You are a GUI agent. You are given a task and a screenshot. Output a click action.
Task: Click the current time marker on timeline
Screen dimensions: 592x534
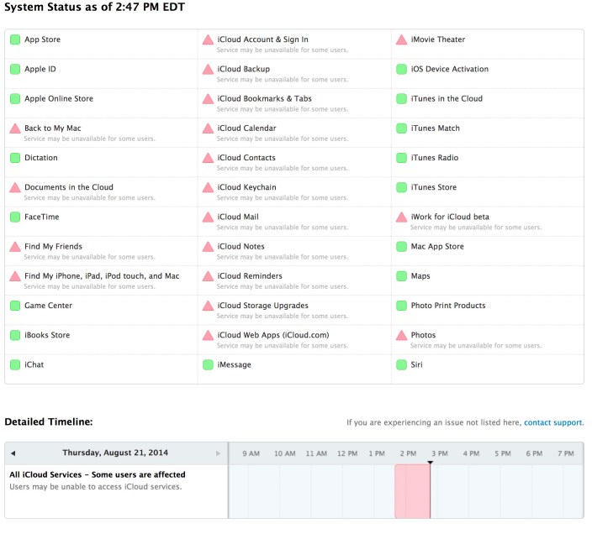(430, 463)
